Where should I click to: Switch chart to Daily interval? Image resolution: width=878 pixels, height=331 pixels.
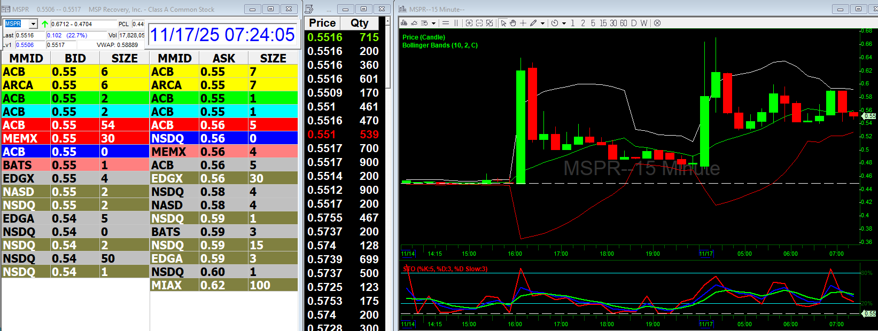[x=634, y=23]
